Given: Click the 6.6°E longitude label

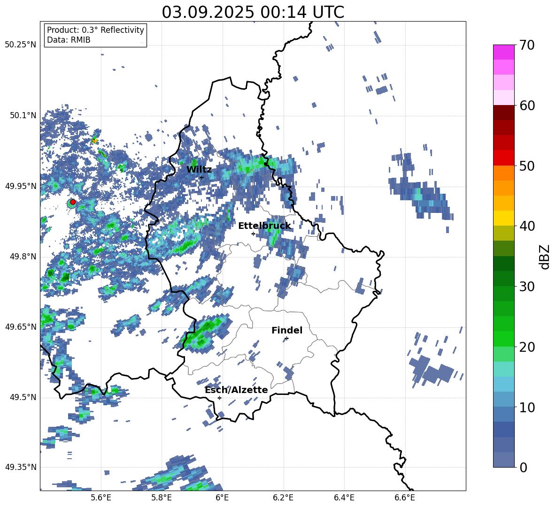Looking at the screenshot, I should [x=405, y=498].
